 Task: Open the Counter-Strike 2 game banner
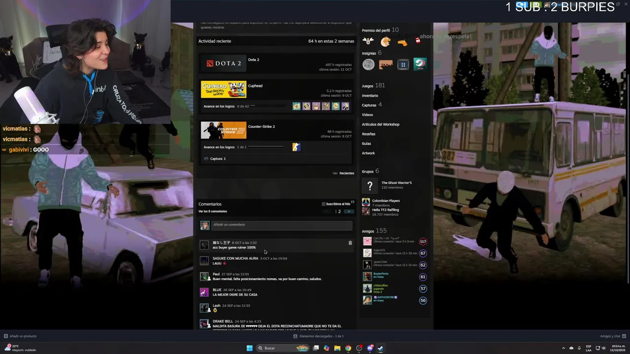pyautogui.click(x=223, y=130)
